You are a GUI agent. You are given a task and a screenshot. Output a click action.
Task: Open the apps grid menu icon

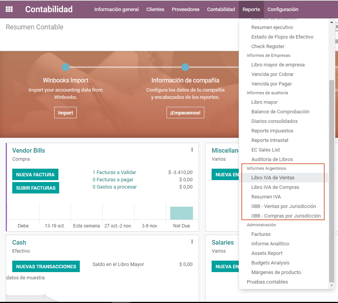[x=9, y=9]
